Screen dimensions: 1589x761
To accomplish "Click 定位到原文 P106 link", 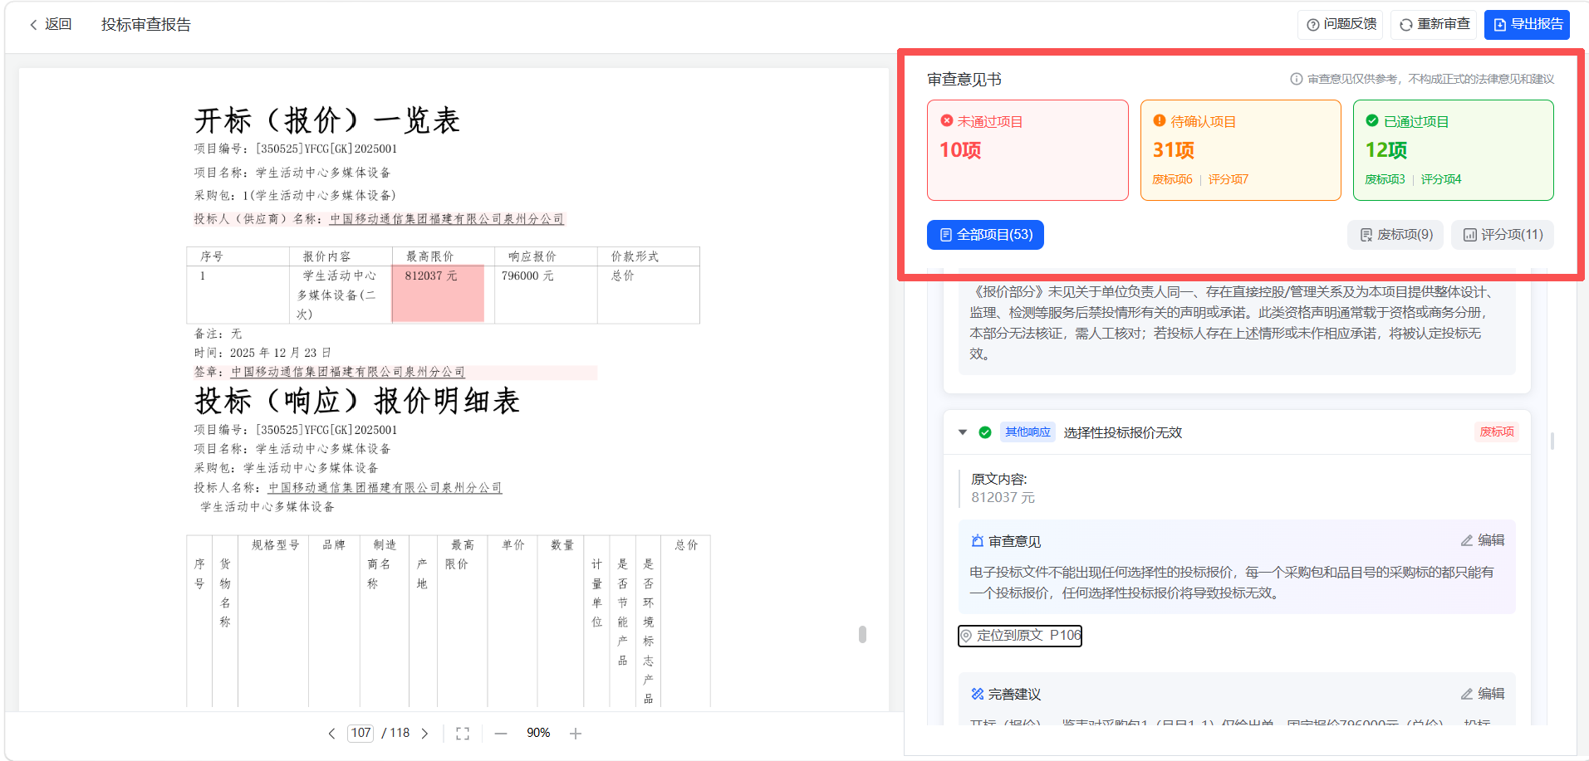I will point(1020,636).
